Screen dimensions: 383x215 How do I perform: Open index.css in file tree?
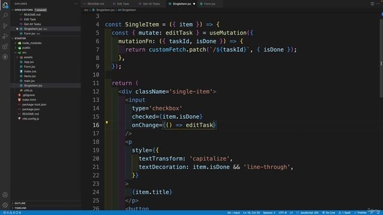(30, 72)
